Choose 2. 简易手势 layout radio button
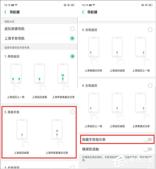The height and width of the screenshot is (169, 156). 73,112
